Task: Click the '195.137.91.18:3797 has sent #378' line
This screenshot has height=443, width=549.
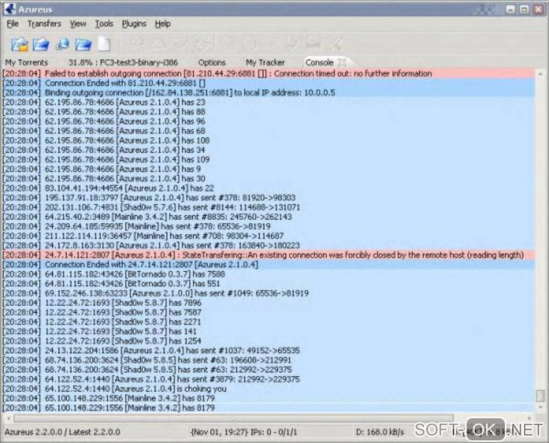Action: (269, 198)
